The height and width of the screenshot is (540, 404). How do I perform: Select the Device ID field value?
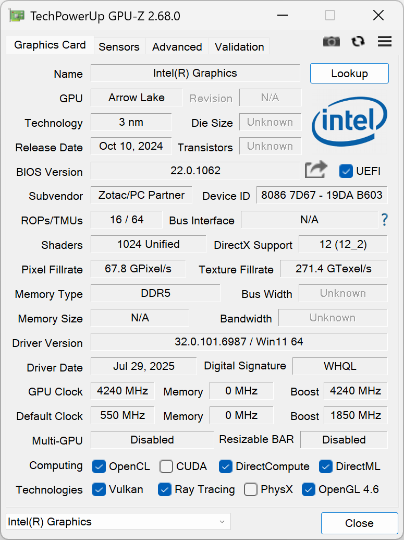(x=322, y=195)
